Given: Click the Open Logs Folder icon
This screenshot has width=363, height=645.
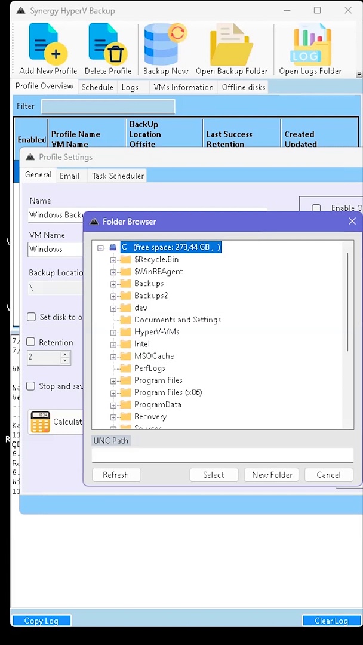Looking at the screenshot, I should tap(310, 44).
